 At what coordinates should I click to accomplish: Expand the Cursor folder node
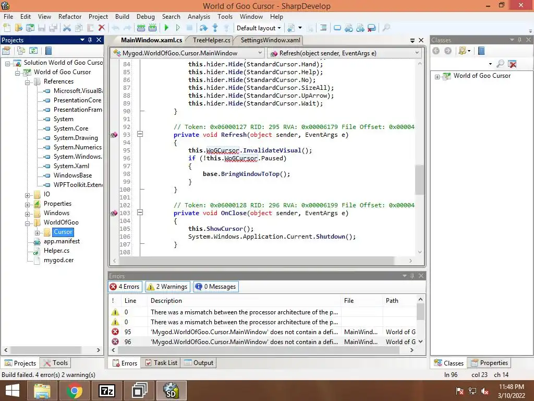pyautogui.click(x=37, y=233)
